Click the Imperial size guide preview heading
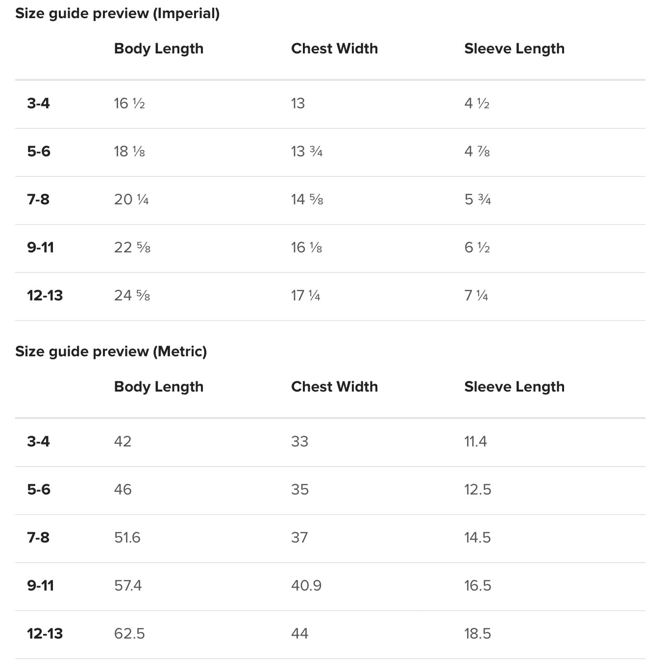The width and height of the screenshot is (666, 666). click(117, 13)
